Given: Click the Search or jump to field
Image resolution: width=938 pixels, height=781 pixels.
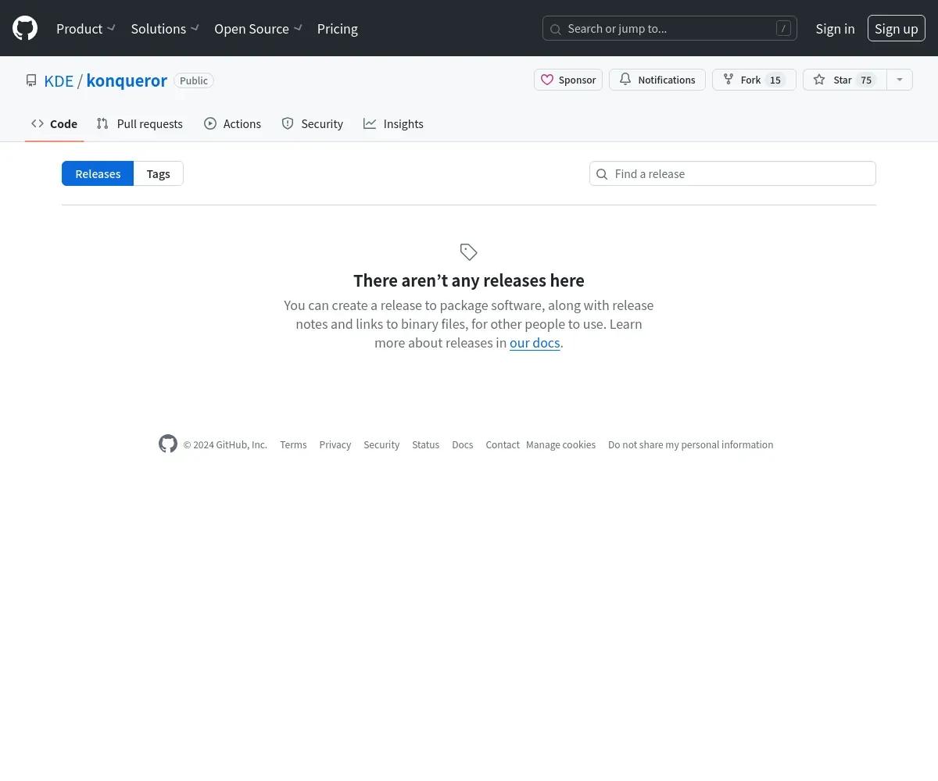Looking at the screenshot, I should pyautogui.click(x=670, y=29).
